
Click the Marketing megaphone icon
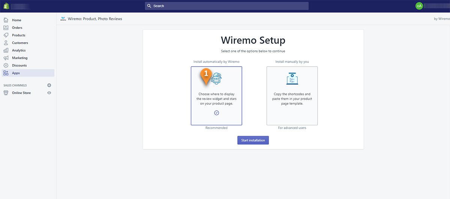tap(6, 58)
